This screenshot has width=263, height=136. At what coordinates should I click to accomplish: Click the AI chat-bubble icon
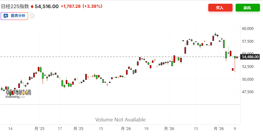[6, 16]
